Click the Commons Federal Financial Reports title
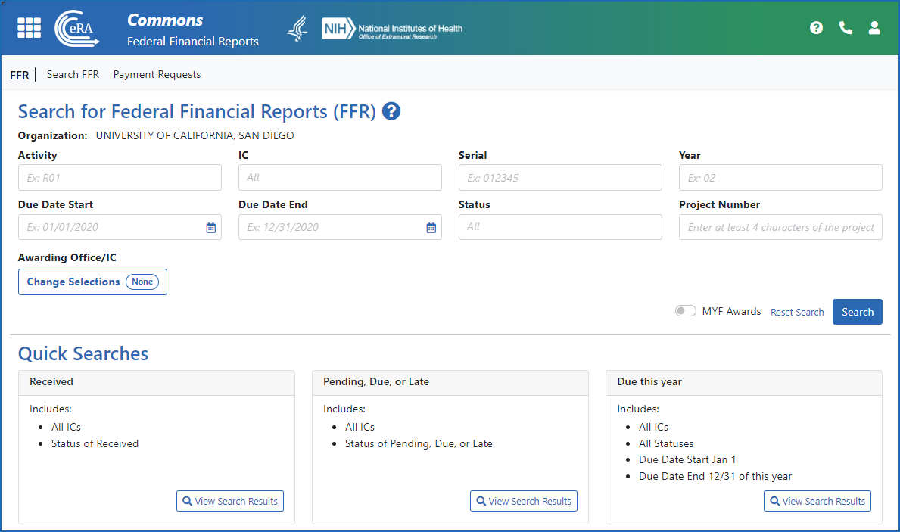Screen dimensions: 900x532 pyautogui.click(x=193, y=30)
